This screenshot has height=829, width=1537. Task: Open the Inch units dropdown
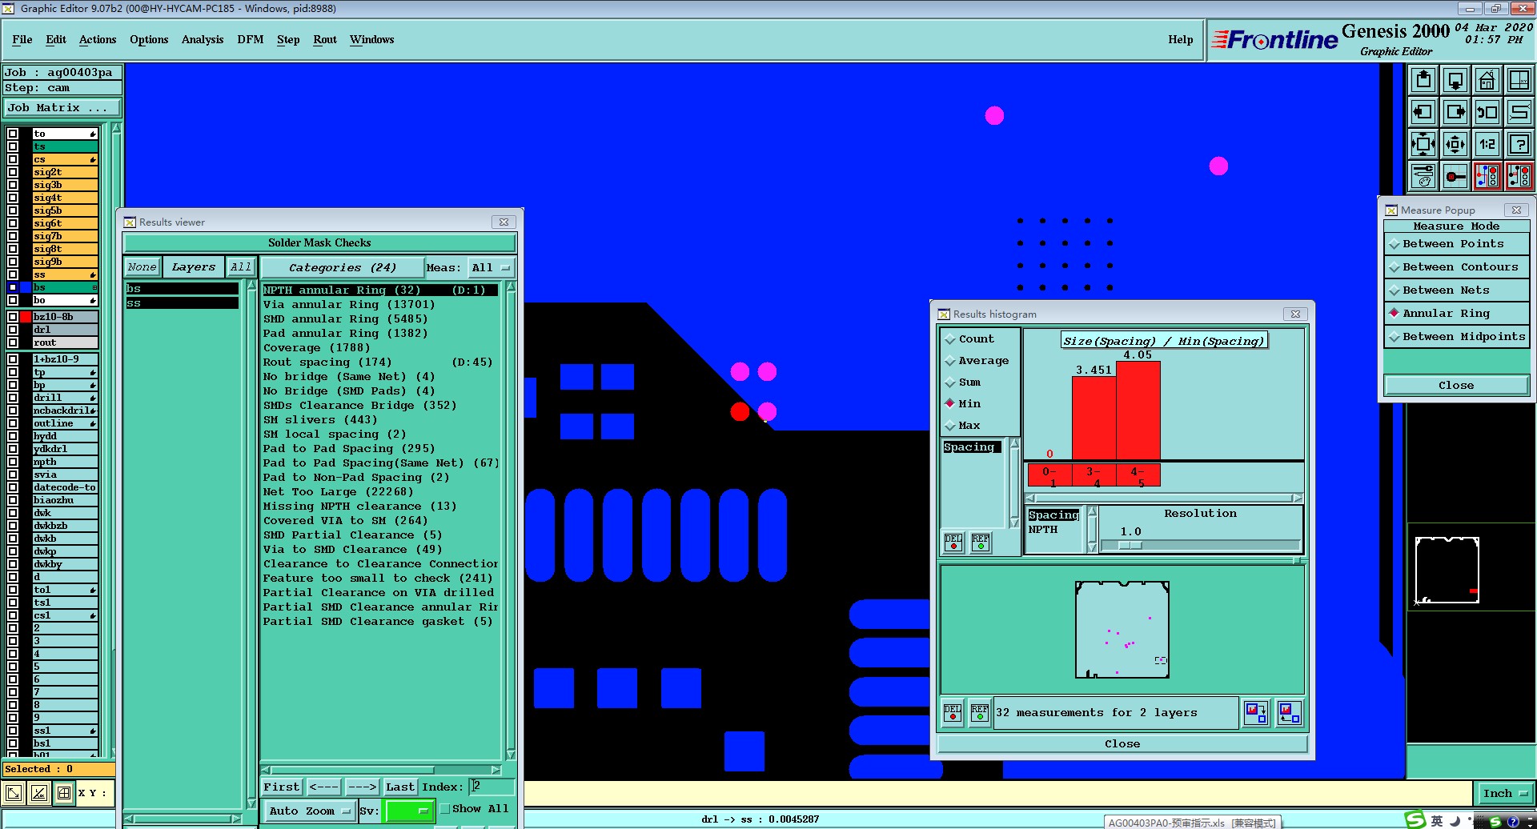1505,794
